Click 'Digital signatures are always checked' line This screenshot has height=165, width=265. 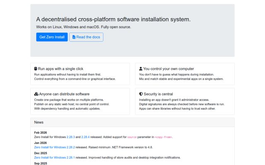[182, 104]
